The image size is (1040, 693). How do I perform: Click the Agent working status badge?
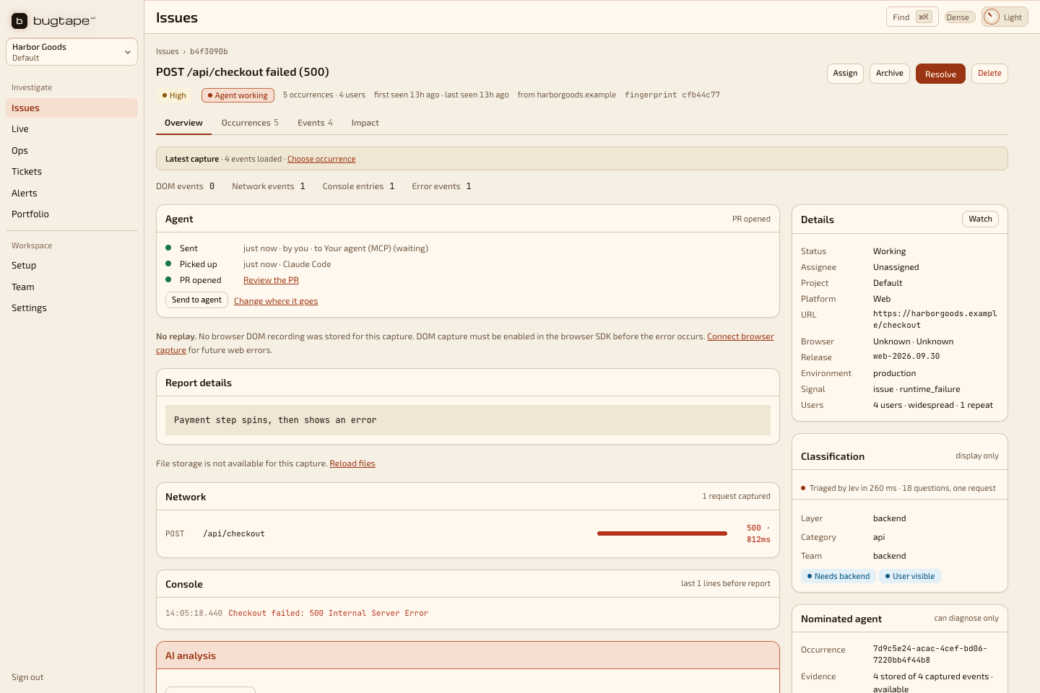click(238, 95)
